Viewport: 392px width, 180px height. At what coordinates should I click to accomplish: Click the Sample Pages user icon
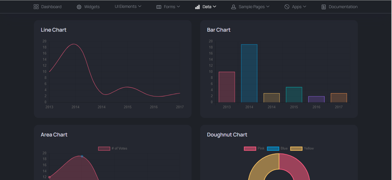tap(234, 7)
